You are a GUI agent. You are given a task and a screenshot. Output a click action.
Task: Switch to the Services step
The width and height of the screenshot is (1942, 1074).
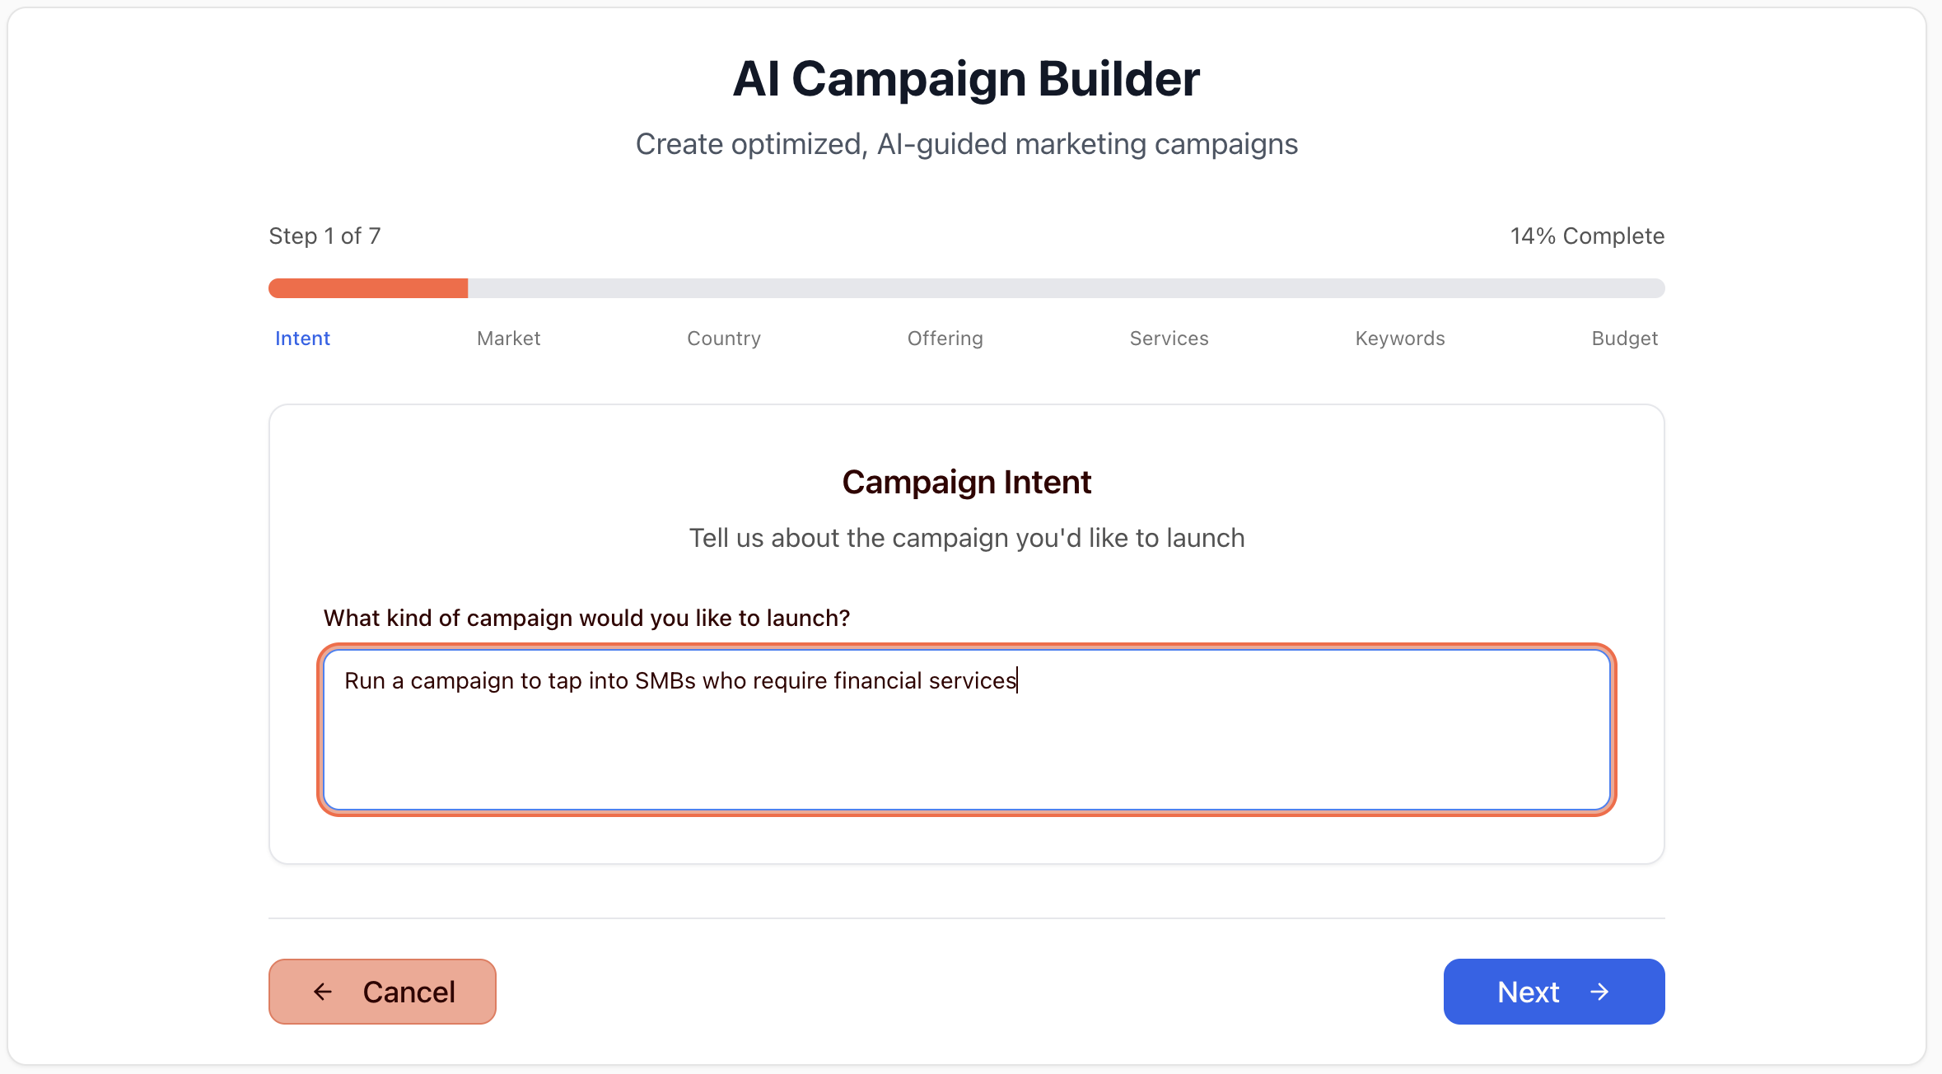coord(1169,339)
